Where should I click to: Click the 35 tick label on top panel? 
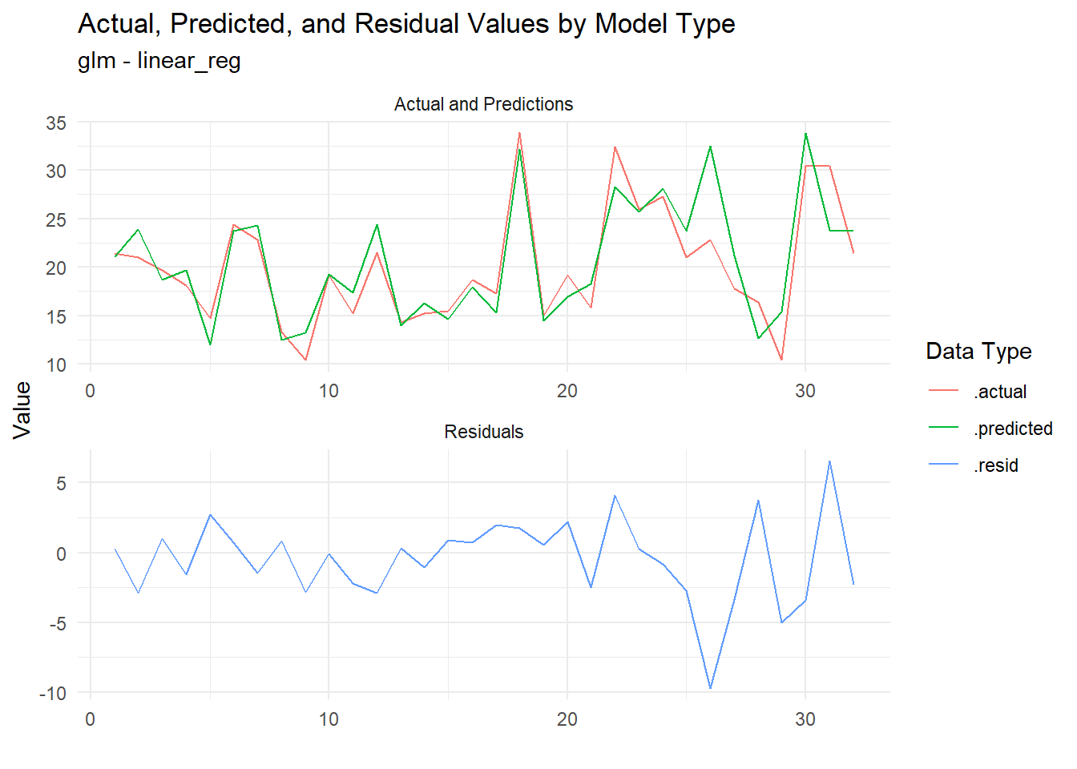(56, 123)
